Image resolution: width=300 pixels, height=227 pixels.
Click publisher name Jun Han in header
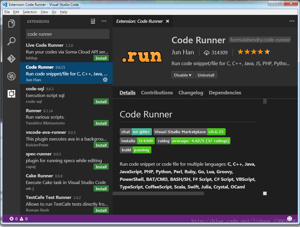pos(183,52)
